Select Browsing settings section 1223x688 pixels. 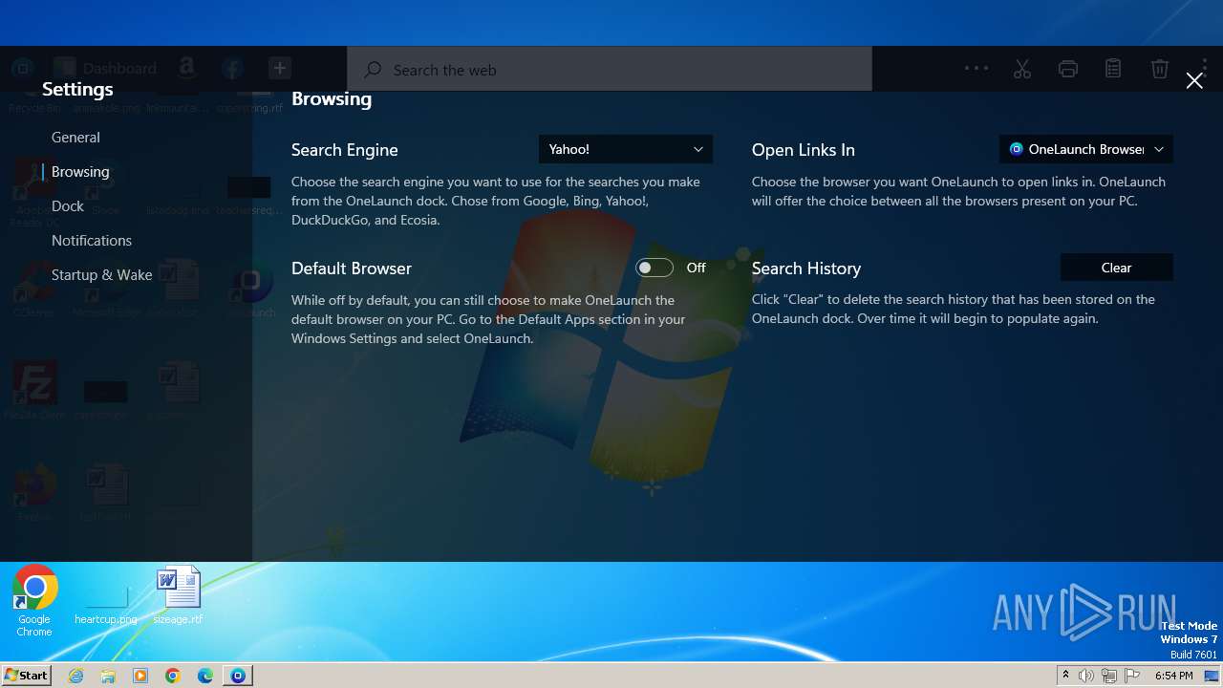pyautogui.click(x=80, y=172)
